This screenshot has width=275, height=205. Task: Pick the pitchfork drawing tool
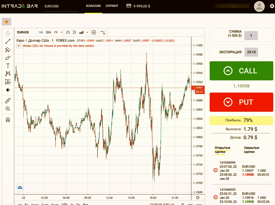coord(8,50)
